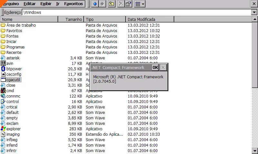Viewport: 258px width, 154px height.
Task: Expand the Endereço address dropdown arrow
Action: point(254,12)
